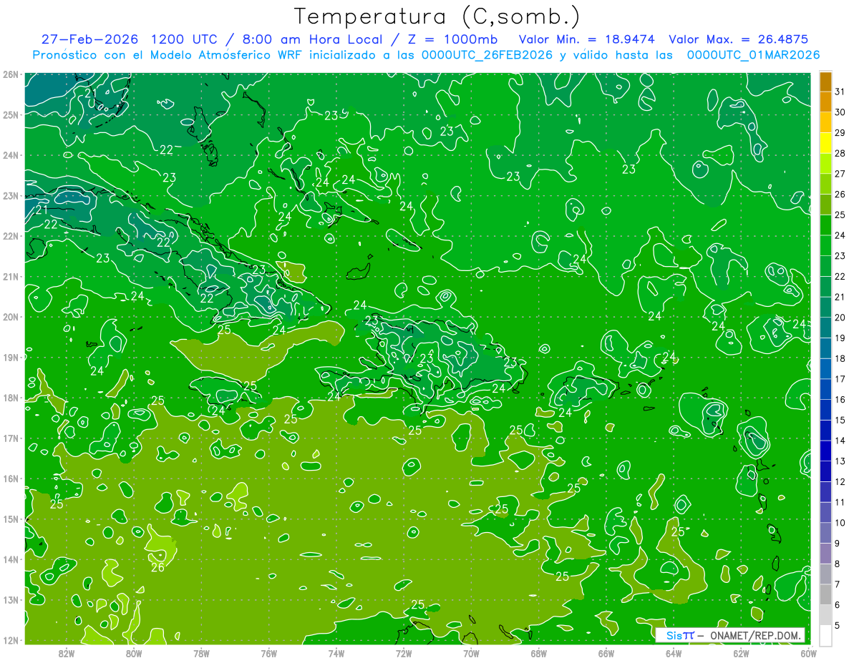Select "Valor Min. = 18.9474" in header
The image size is (859, 663).
point(587,39)
